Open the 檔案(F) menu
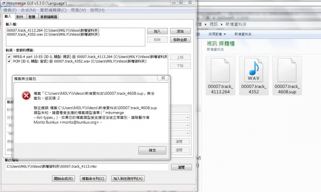Screen dimensions: 321x192 click(x=10, y=10)
